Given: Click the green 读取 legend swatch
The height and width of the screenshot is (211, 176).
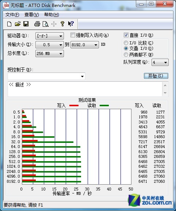Looking at the screenshot, I should 104,105.
